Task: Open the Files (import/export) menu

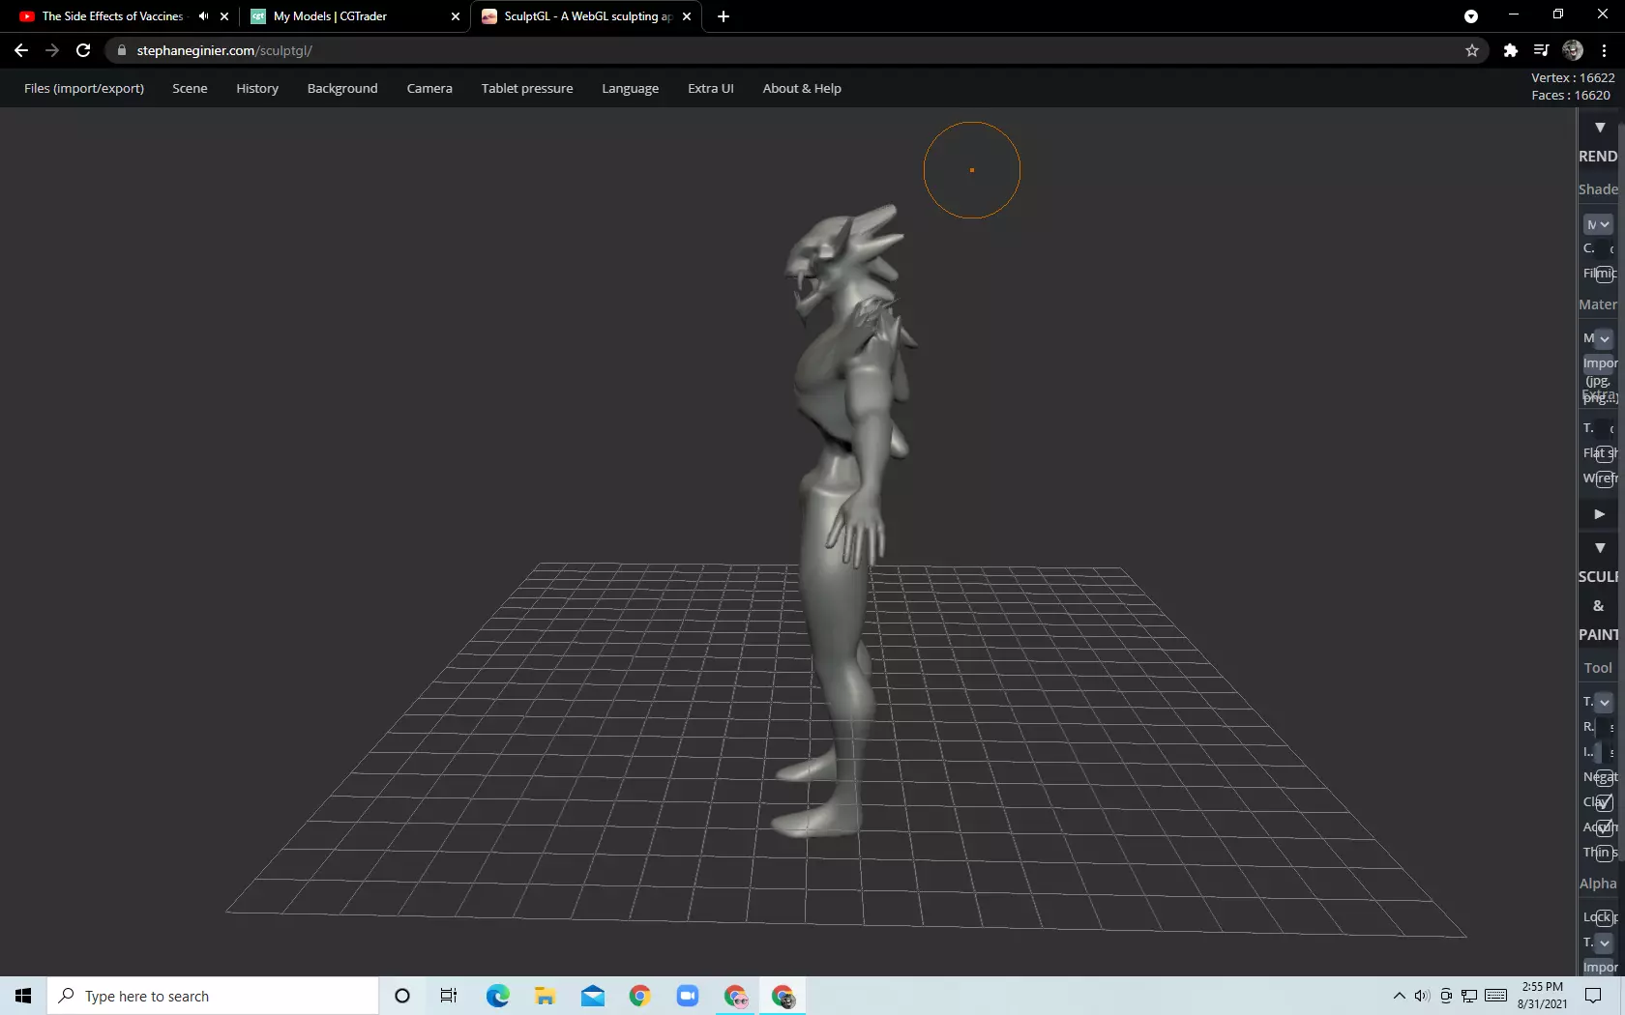Action: pos(84,88)
